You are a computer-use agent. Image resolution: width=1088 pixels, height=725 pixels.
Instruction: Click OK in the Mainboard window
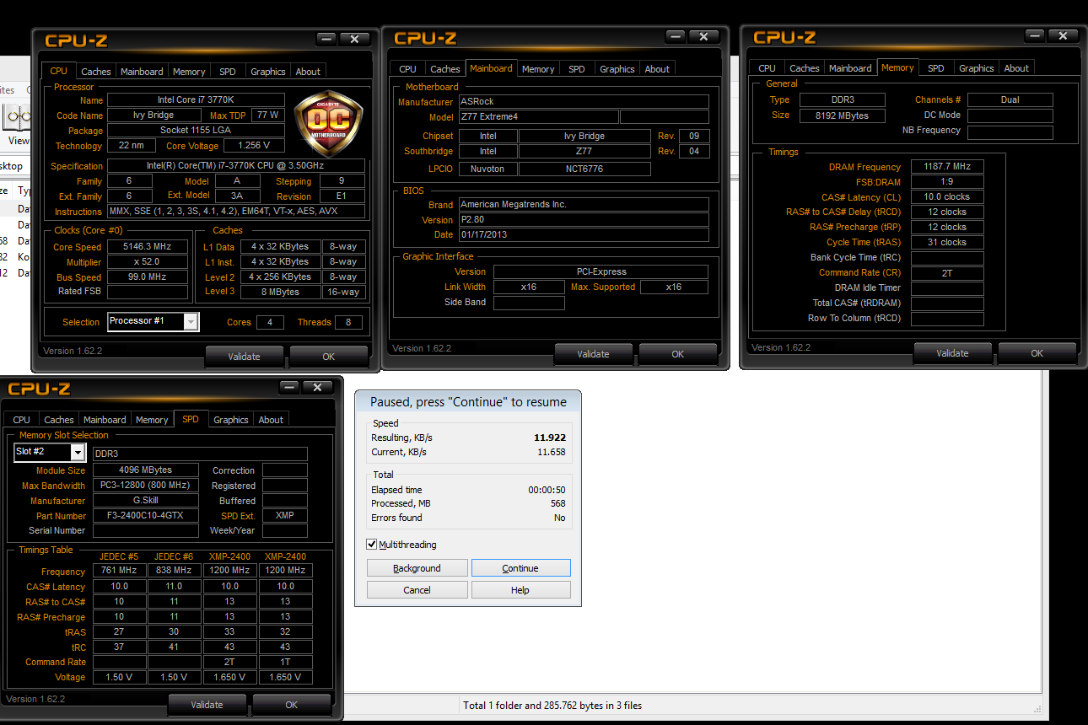(x=678, y=354)
